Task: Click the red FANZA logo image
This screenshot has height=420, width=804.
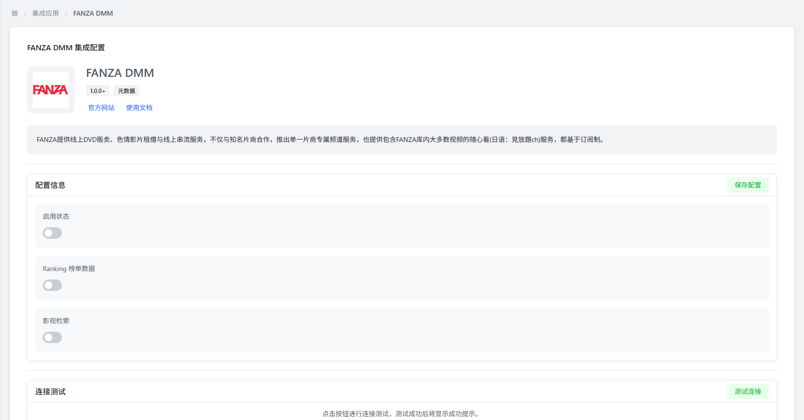Action: (51, 90)
